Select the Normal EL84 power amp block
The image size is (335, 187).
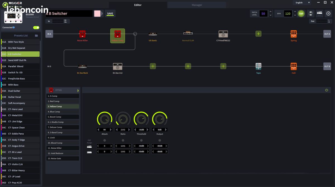tap(188, 33)
